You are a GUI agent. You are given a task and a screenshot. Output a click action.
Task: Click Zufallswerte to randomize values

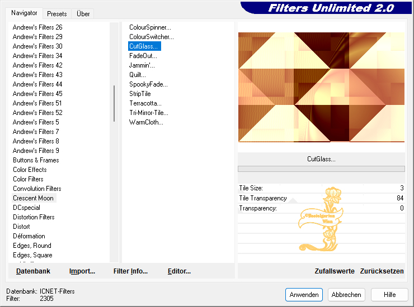tap(335, 271)
